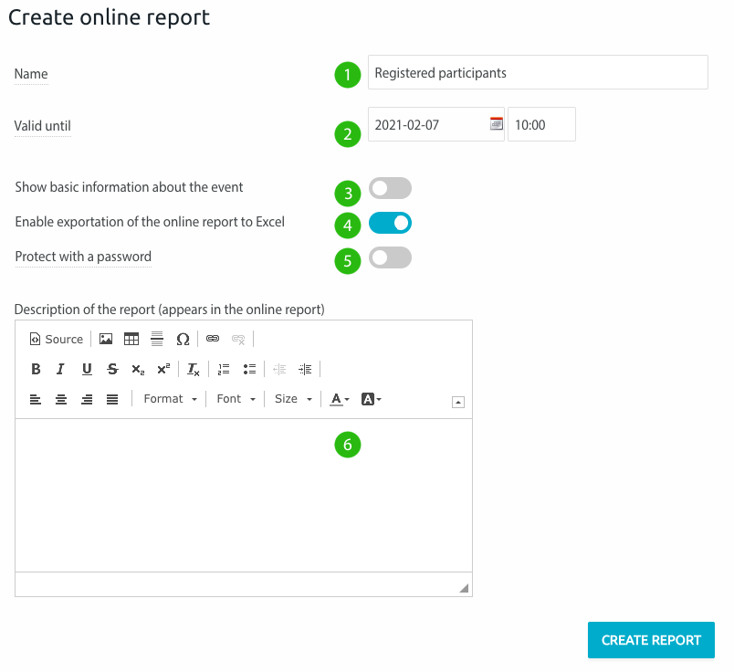Apply strikethrough formatting
The height and width of the screenshot is (672, 734).
[112, 369]
